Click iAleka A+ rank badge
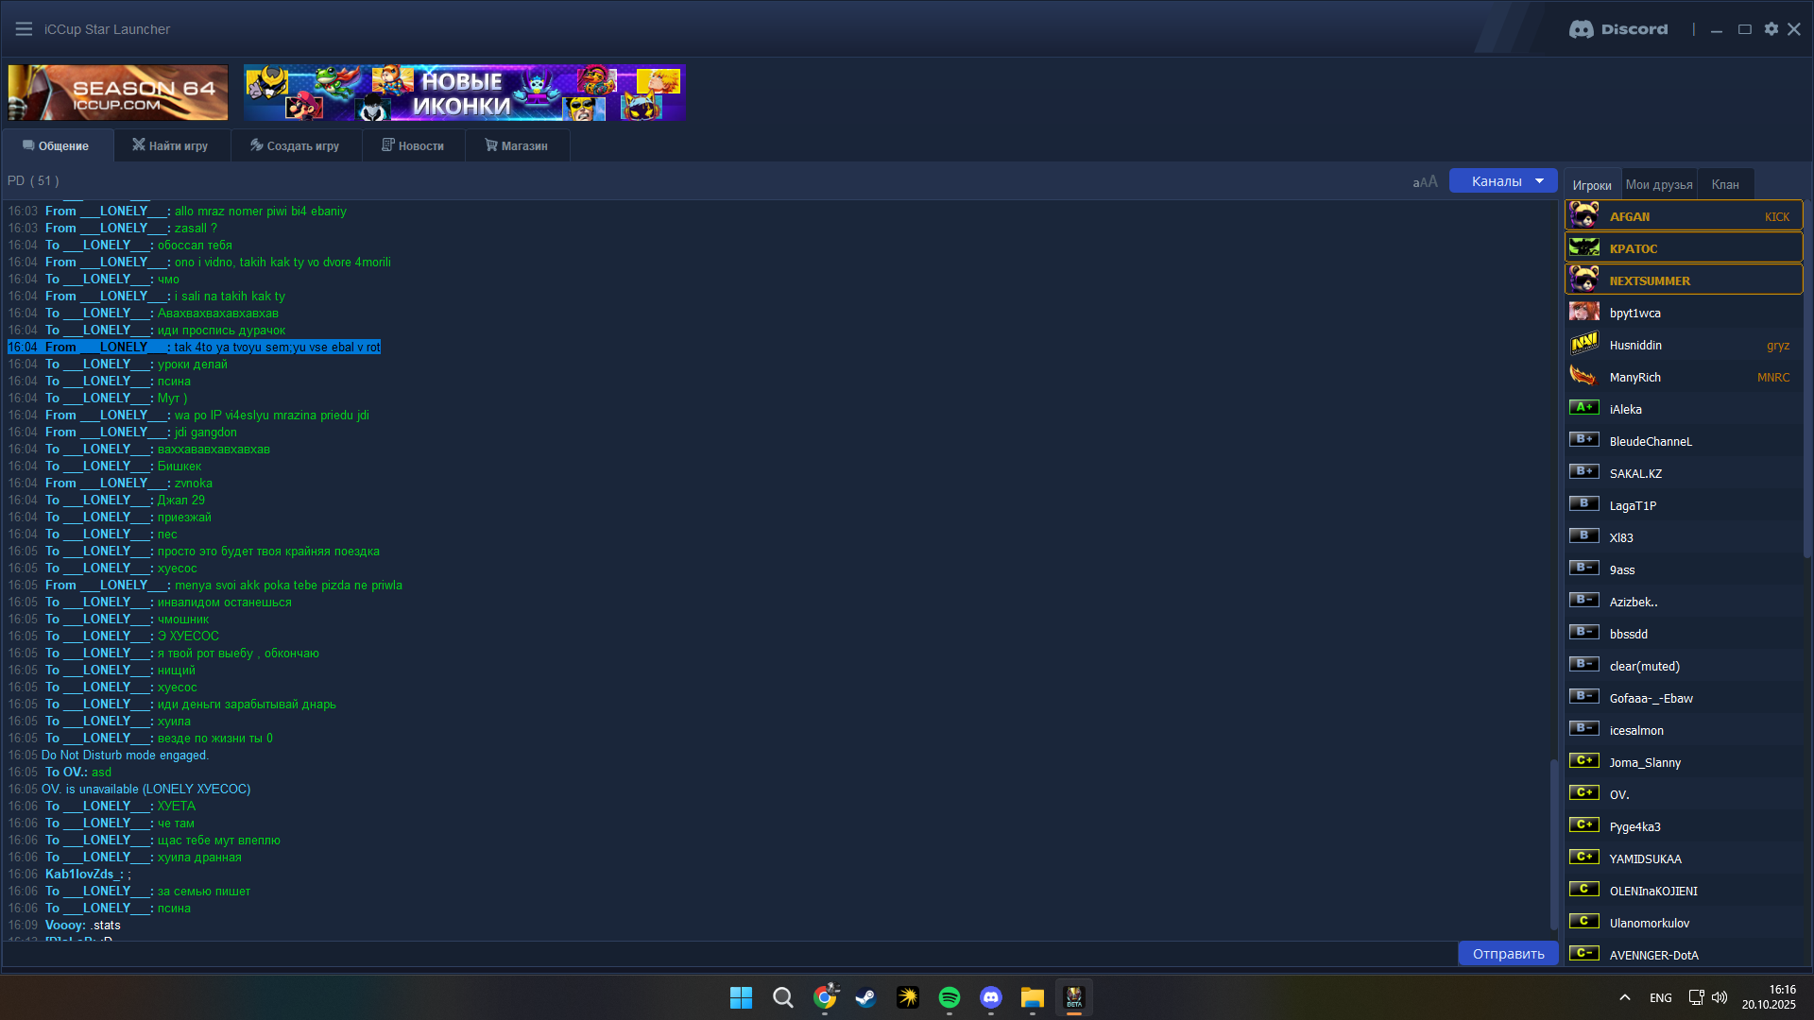 pyautogui.click(x=1584, y=408)
